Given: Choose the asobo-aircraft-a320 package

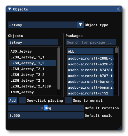Looking at the screenshot, I should (90, 64).
